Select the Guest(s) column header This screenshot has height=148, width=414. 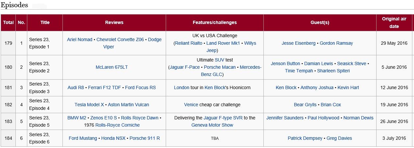click(320, 23)
